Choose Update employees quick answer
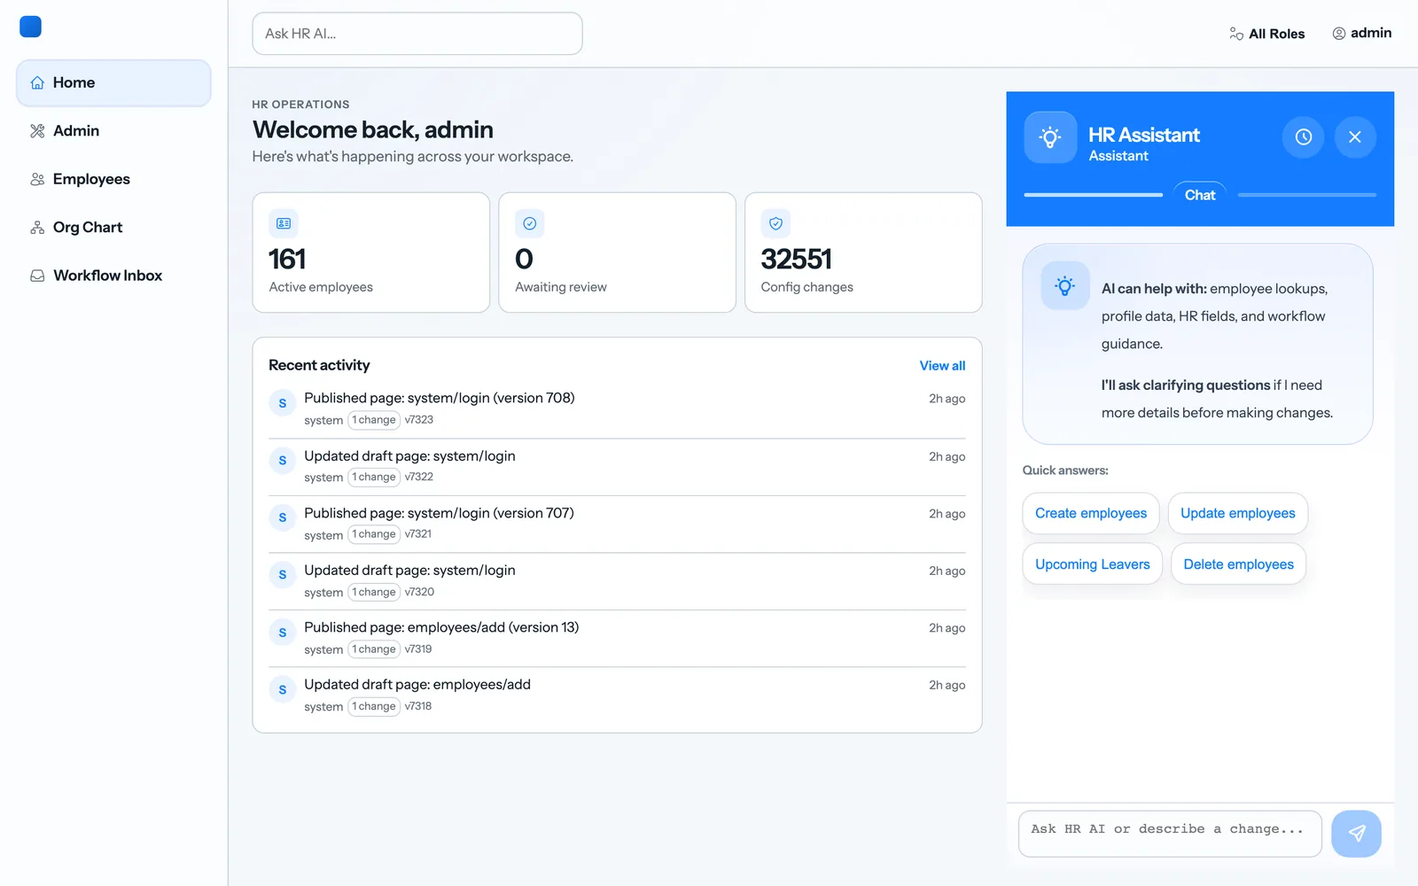1418x886 pixels. (x=1238, y=514)
